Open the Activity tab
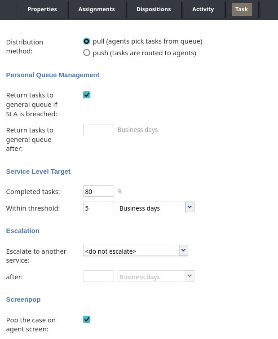This screenshot has width=278, height=339. tap(203, 9)
